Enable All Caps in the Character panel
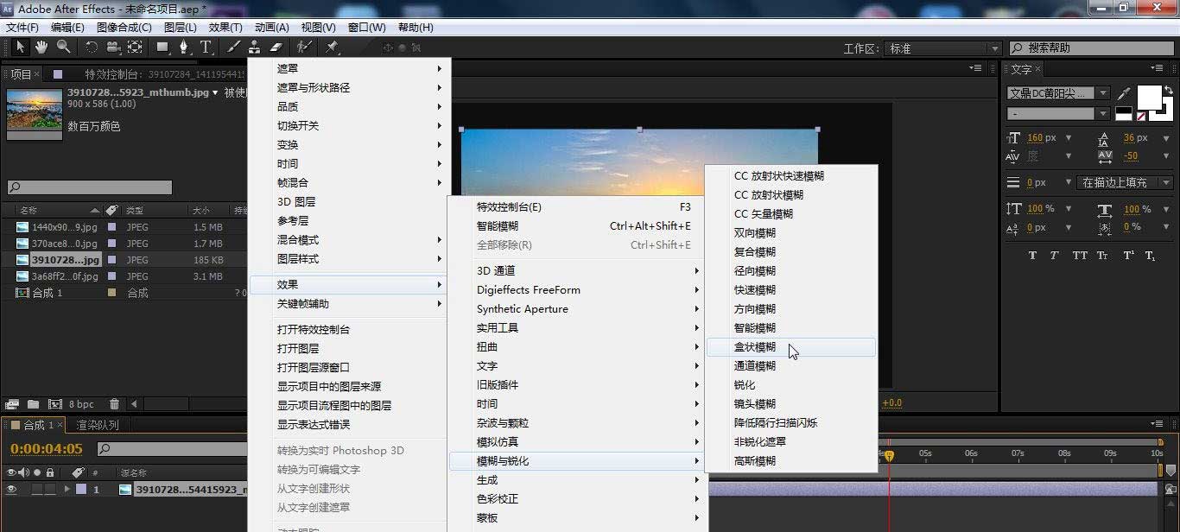Screen dimensions: 1180x532 (1079, 256)
